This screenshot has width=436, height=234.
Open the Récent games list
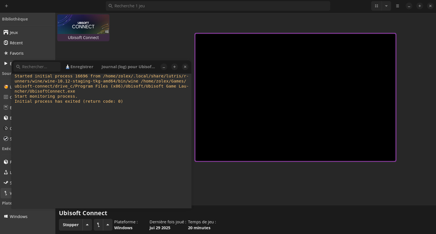pyautogui.click(x=16, y=43)
